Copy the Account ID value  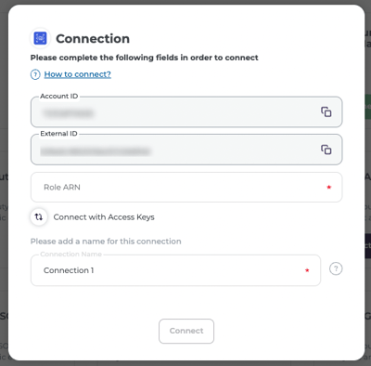click(x=326, y=111)
